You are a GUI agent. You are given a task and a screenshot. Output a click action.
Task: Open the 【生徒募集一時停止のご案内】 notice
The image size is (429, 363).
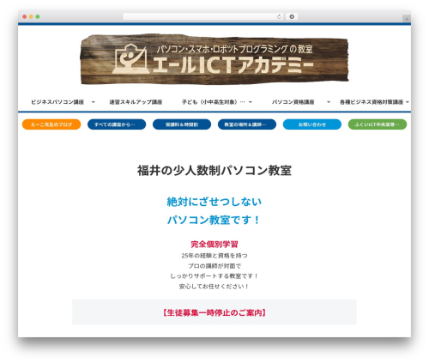[x=214, y=312]
